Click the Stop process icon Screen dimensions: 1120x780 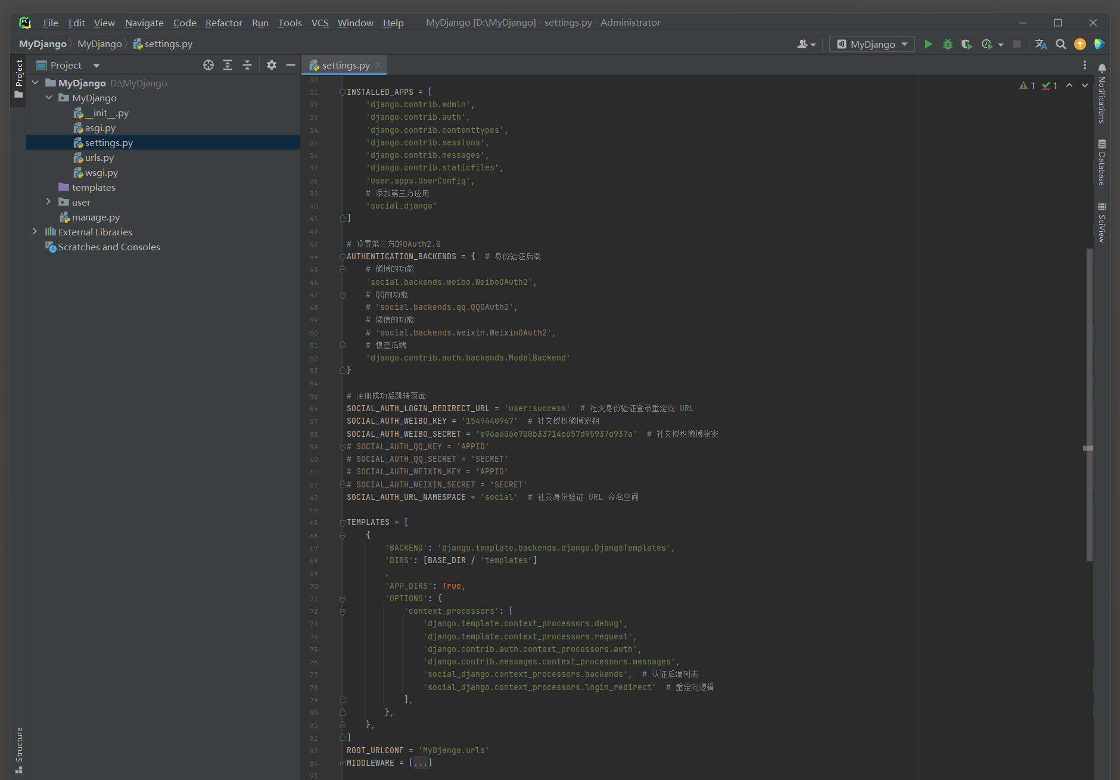tap(1017, 44)
